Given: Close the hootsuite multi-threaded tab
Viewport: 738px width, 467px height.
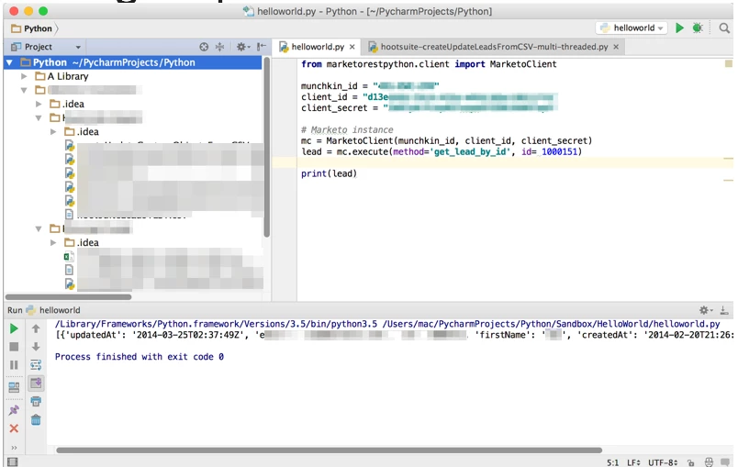Looking at the screenshot, I should 616,47.
